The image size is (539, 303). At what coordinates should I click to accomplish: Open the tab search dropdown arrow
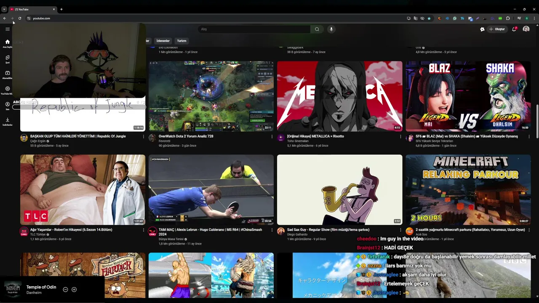click(x=4, y=9)
